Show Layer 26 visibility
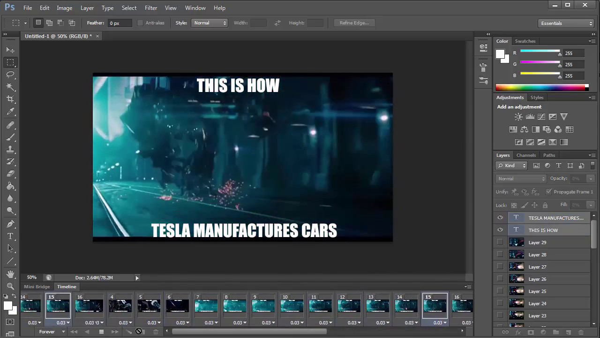The image size is (600, 338). [500, 279]
